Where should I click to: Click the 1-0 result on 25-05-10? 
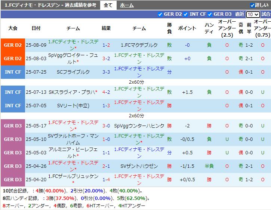[x=106, y=139]
